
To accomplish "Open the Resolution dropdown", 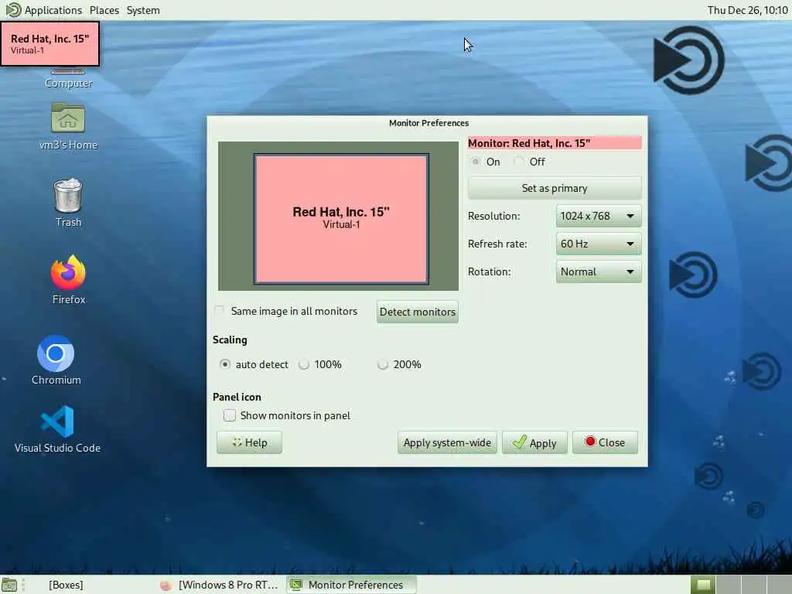I will pos(598,217).
